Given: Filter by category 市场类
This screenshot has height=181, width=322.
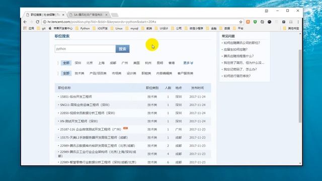Looking at the screenshot, I should point(116,73).
